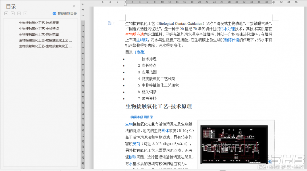307x171 pixels.
Task: Expand all outline levels icon
Action: pos(6,13)
